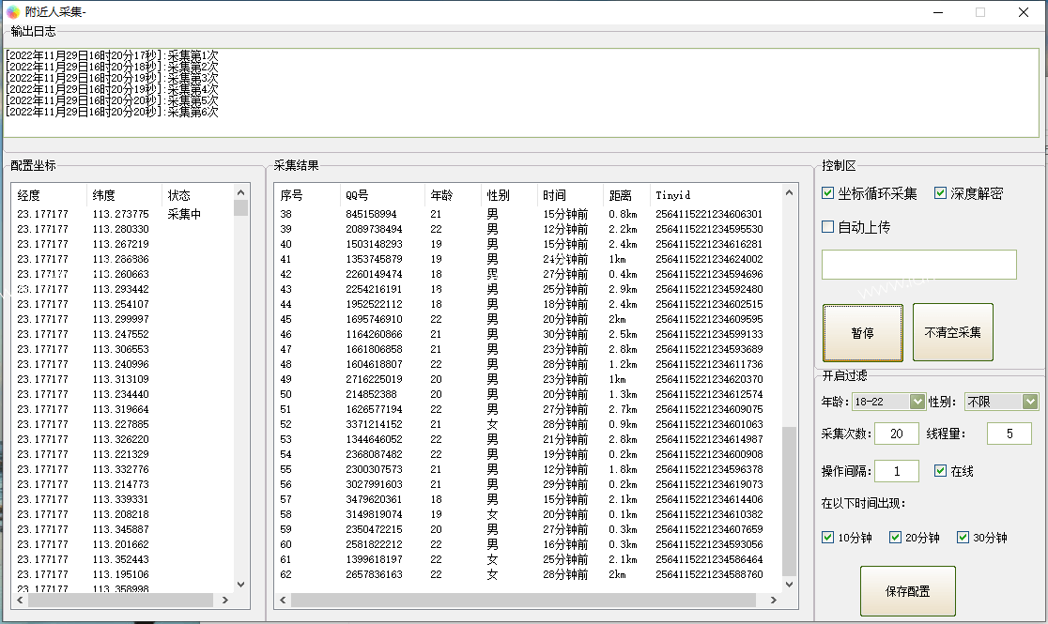This screenshot has width=1048, height=624.
Task: Sort by the 纬度 column header
Action: click(x=124, y=195)
